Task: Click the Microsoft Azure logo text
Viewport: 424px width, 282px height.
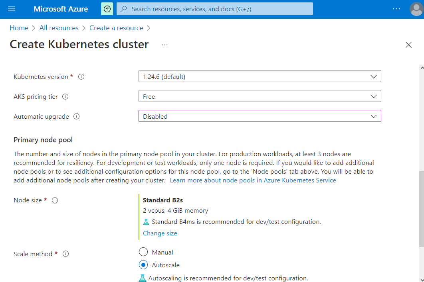Action: click(x=61, y=9)
